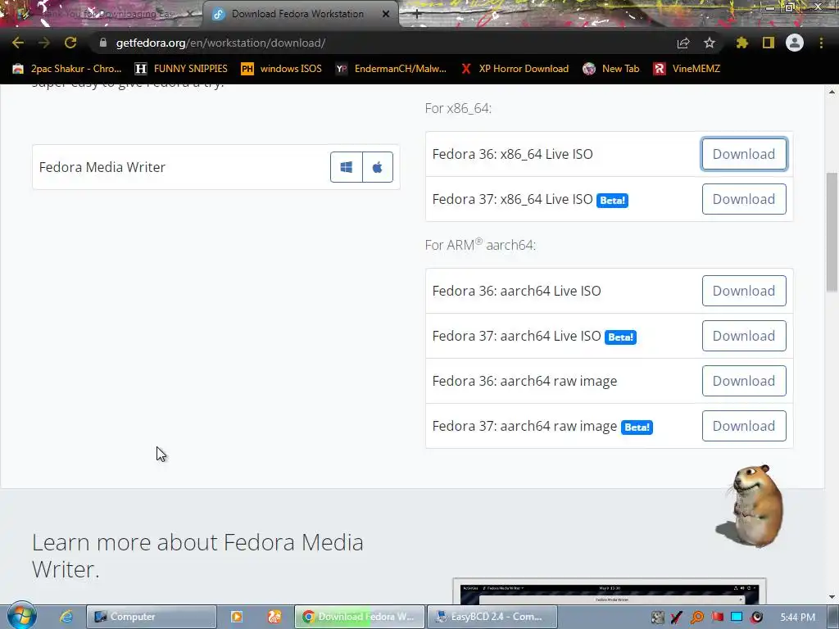The image size is (839, 629).
Task: Click the blue monitor network tray icon
Action: tap(737, 618)
